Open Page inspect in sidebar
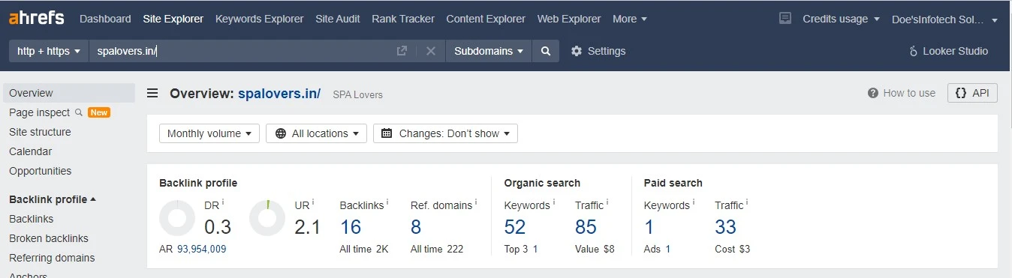Image resolution: width=1012 pixels, height=278 pixels. [39, 112]
